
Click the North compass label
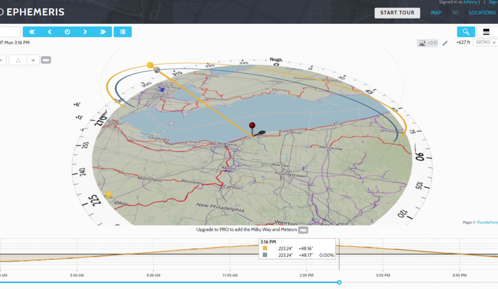[x=276, y=59]
